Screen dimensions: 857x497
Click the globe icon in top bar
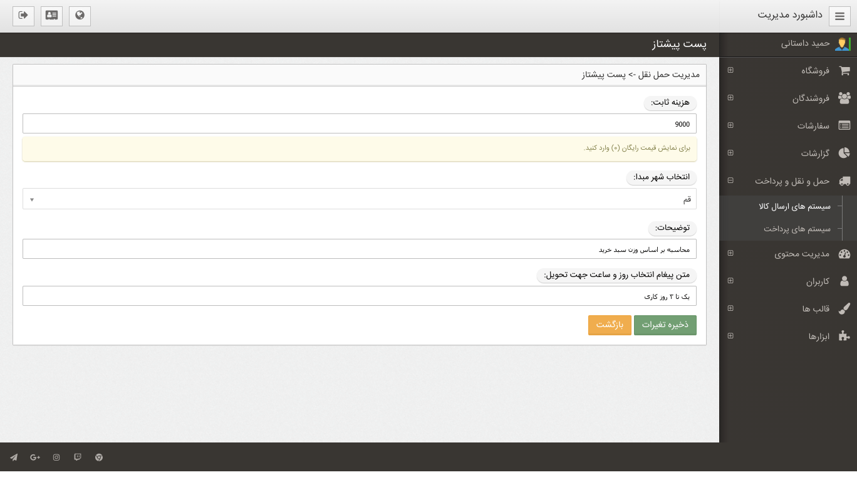(x=80, y=16)
